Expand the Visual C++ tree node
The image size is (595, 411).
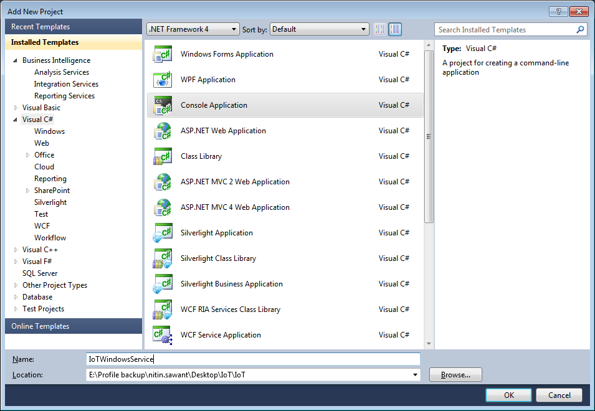16,250
